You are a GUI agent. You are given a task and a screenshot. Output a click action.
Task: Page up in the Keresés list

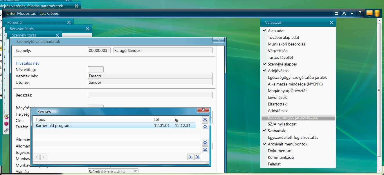(205, 127)
